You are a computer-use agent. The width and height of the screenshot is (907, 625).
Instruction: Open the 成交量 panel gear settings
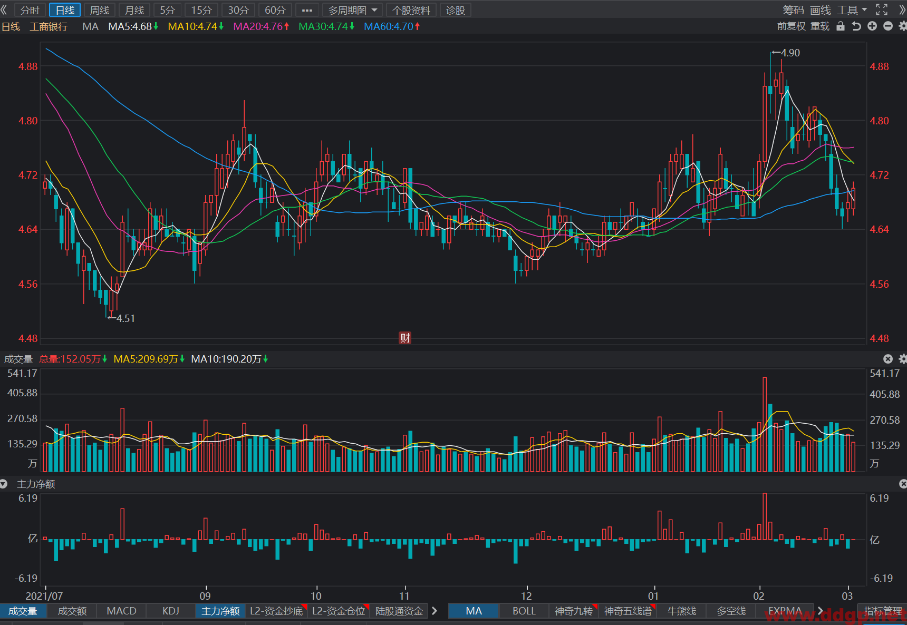point(903,359)
